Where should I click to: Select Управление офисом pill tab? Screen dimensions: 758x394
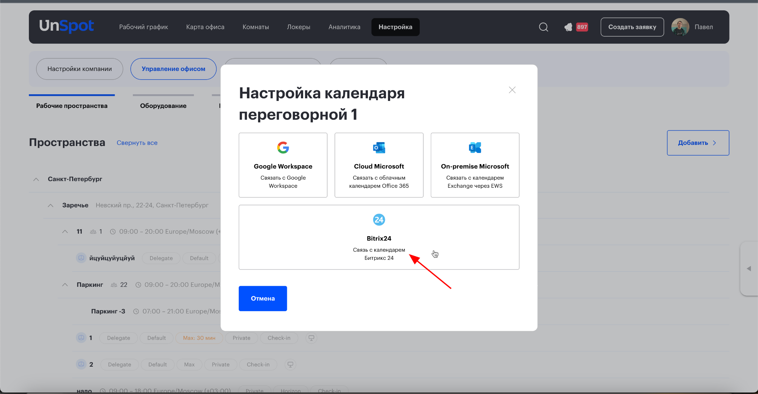[174, 69]
